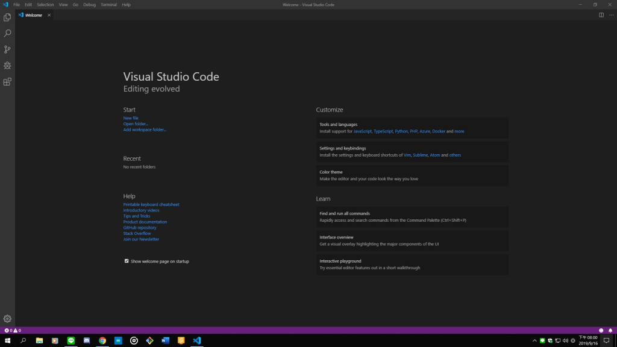Open Introductory videos link
The image size is (617, 347).
[141, 210]
